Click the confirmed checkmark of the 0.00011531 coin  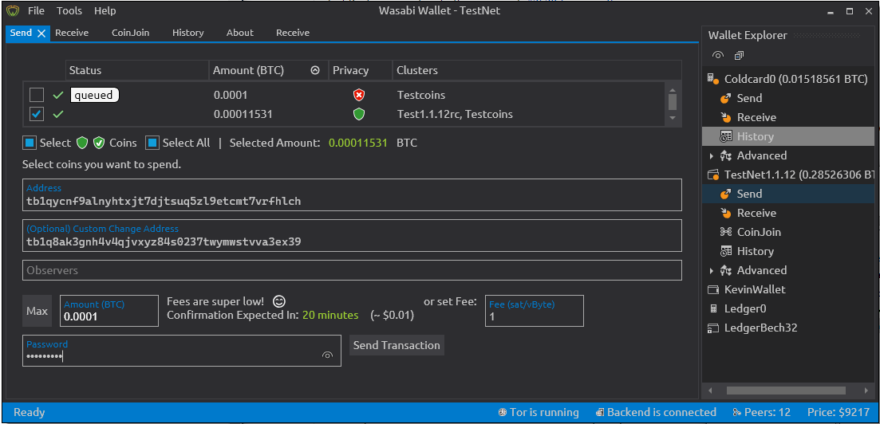coord(57,115)
